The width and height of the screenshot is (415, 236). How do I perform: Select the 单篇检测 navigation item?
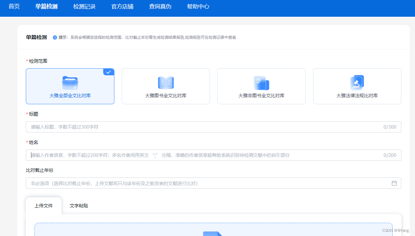tap(46, 7)
